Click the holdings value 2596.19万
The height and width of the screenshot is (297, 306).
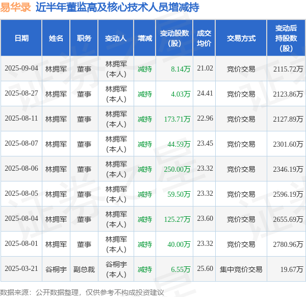pyautogui.click(x=288, y=194)
